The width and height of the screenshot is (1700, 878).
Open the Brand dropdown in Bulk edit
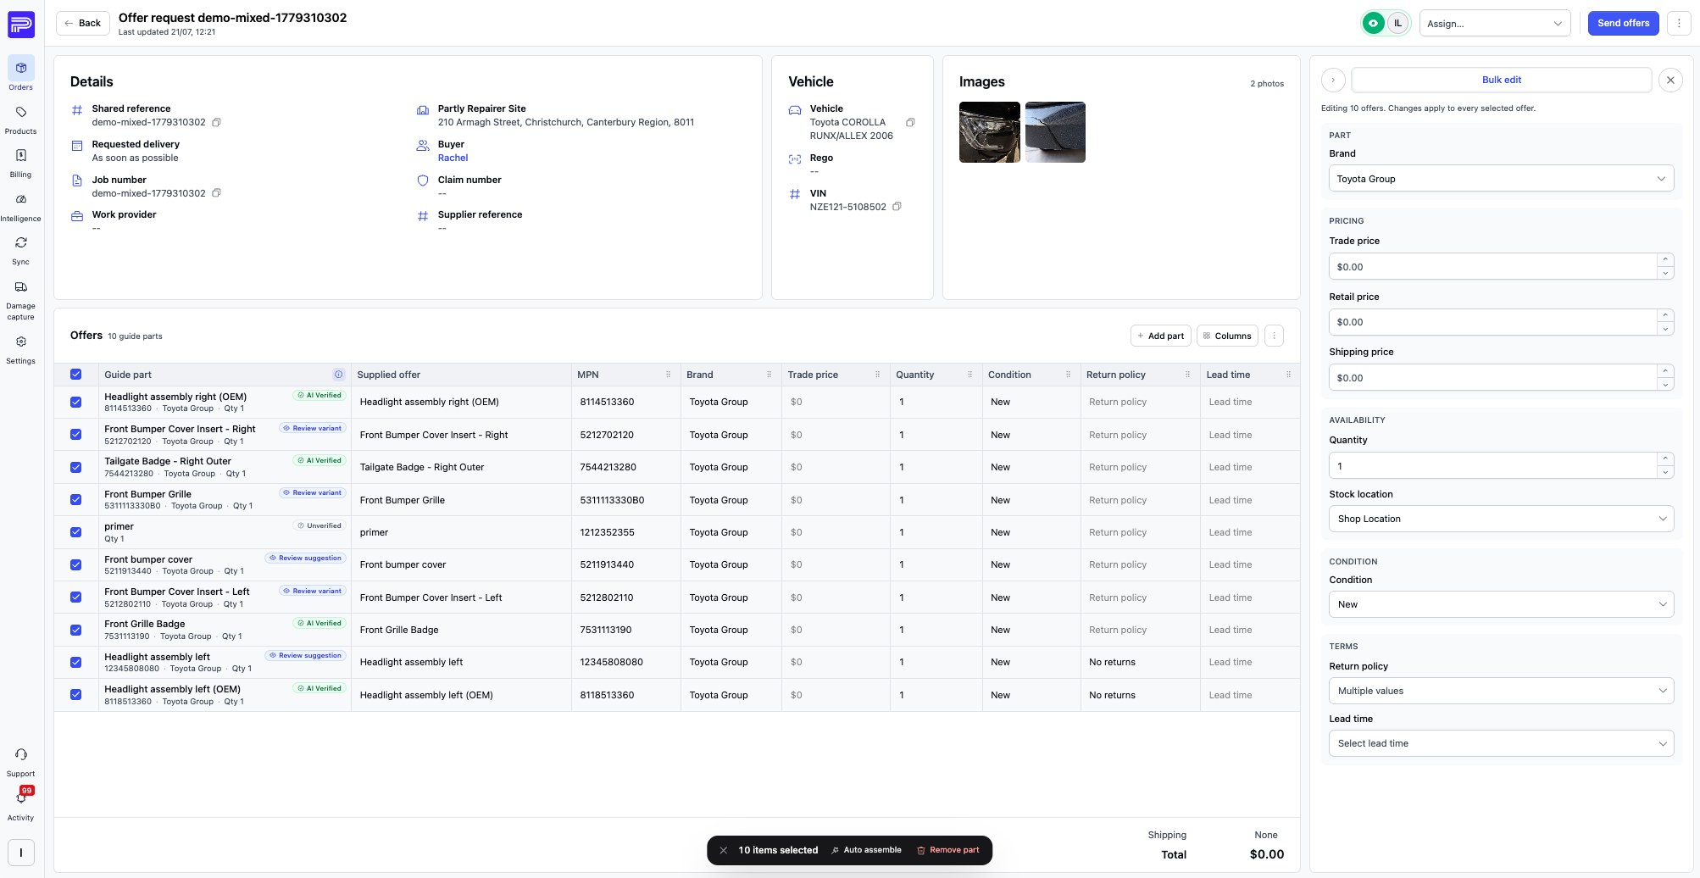click(1501, 179)
